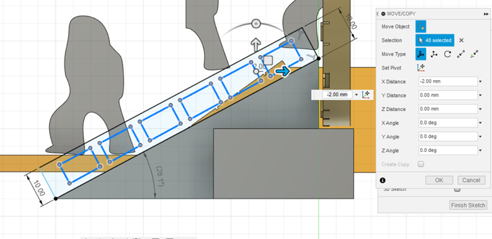
Task: Click the Z Angle input field
Action: click(448, 151)
